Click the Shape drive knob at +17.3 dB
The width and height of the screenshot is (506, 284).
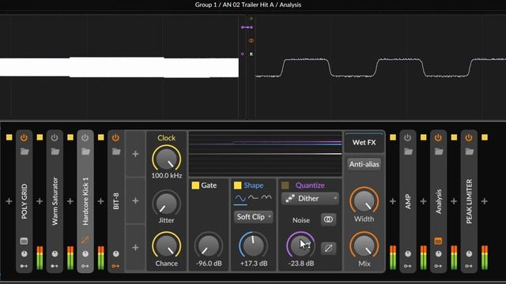tap(253, 245)
